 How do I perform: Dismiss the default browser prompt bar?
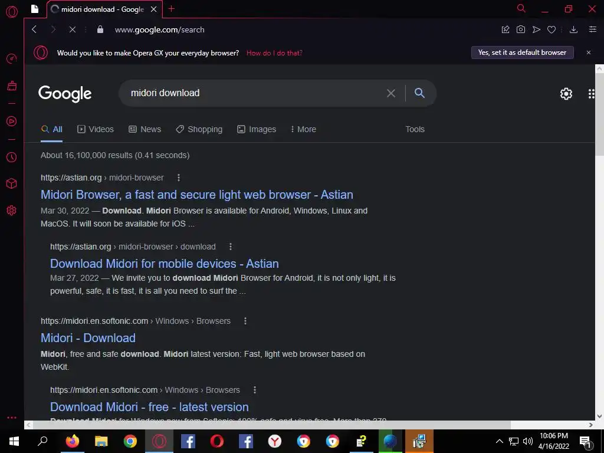[589, 52]
